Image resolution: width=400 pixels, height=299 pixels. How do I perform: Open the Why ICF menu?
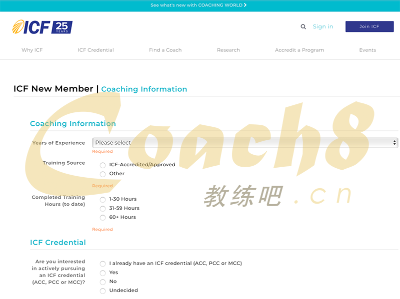point(32,50)
